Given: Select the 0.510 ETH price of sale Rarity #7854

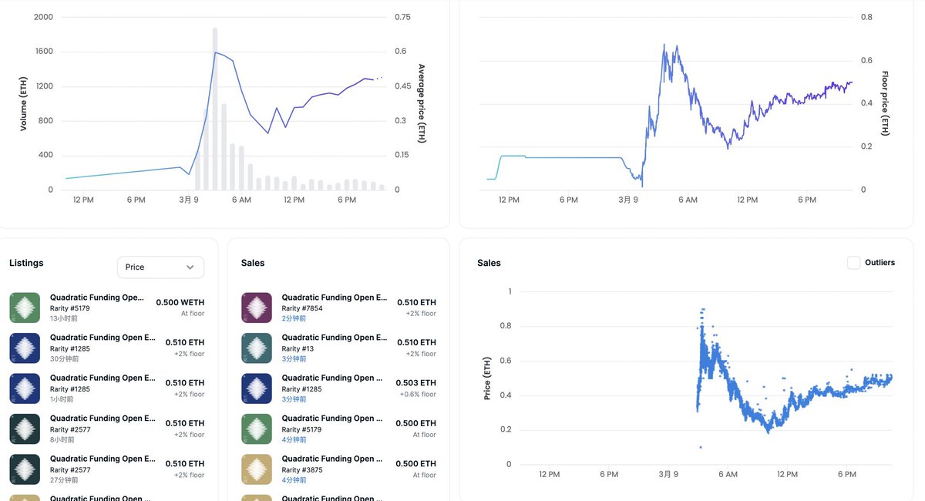Looking at the screenshot, I should [x=416, y=302].
